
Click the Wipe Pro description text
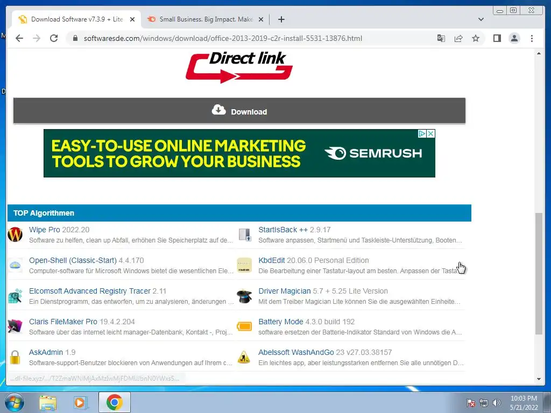click(x=131, y=240)
